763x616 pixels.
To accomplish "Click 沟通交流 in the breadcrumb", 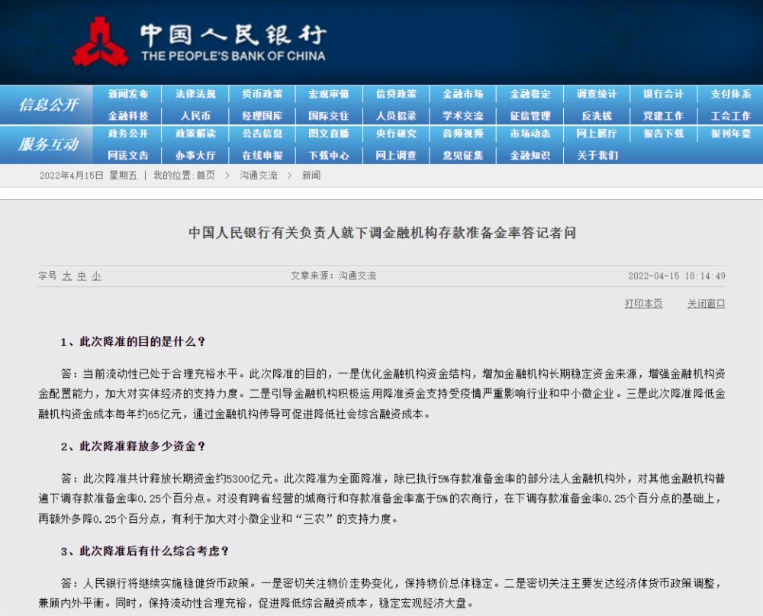I will [x=259, y=176].
